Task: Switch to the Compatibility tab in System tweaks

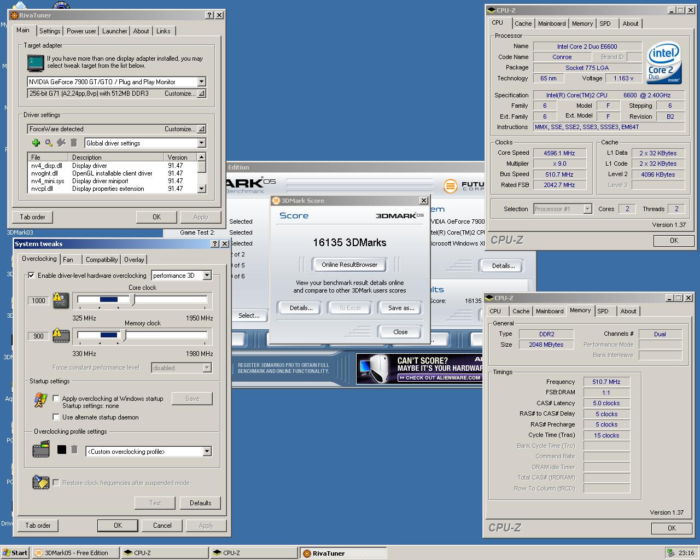Action: coord(102,260)
